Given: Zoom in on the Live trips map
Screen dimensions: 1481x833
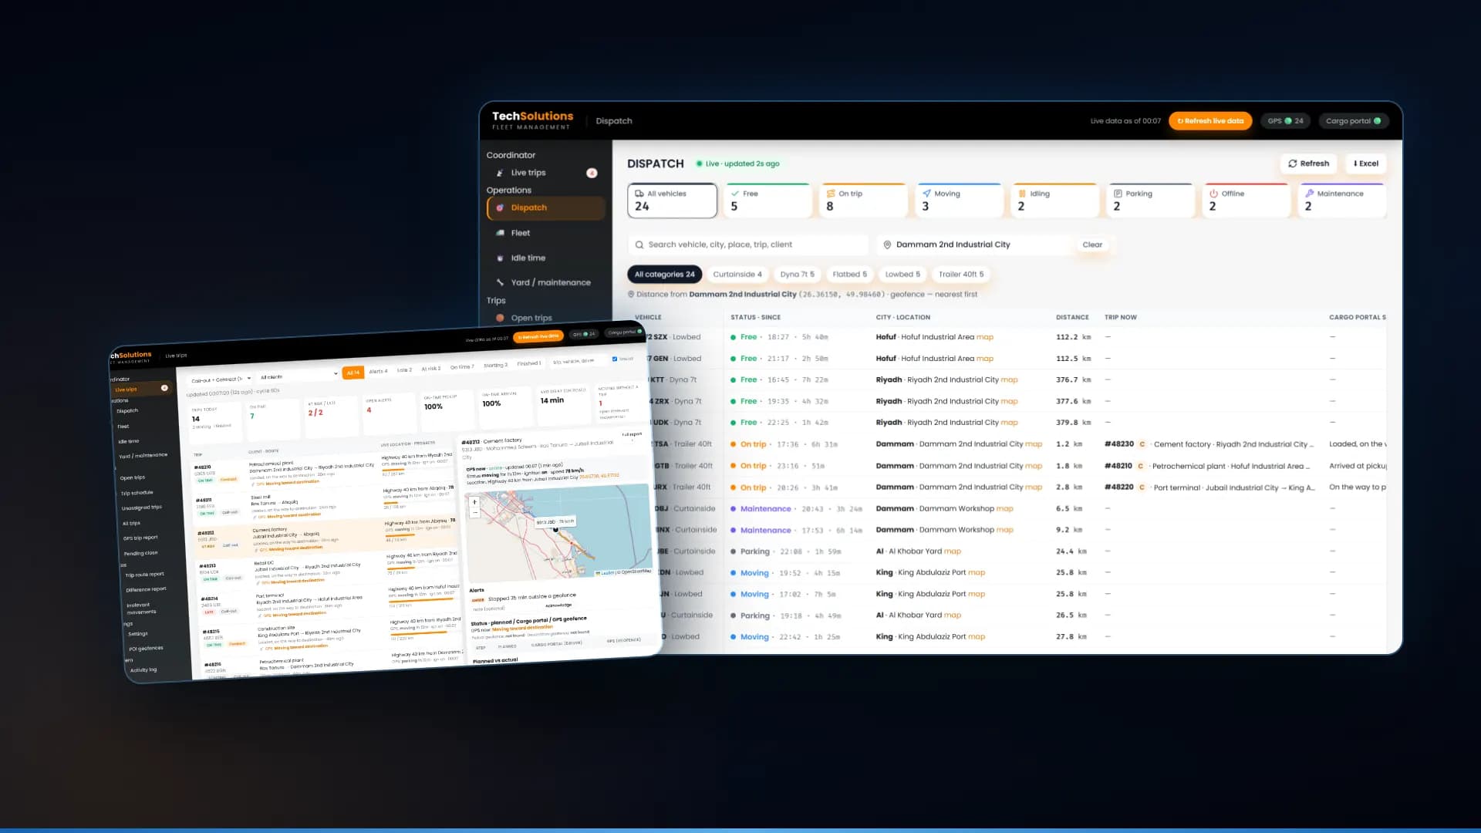Looking at the screenshot, I should pyautogui.click(x=474, y=502).
